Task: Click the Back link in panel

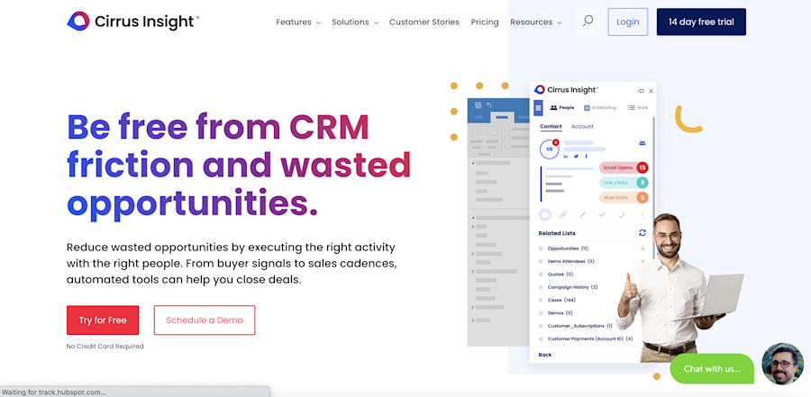Action: tap(545, 355)
